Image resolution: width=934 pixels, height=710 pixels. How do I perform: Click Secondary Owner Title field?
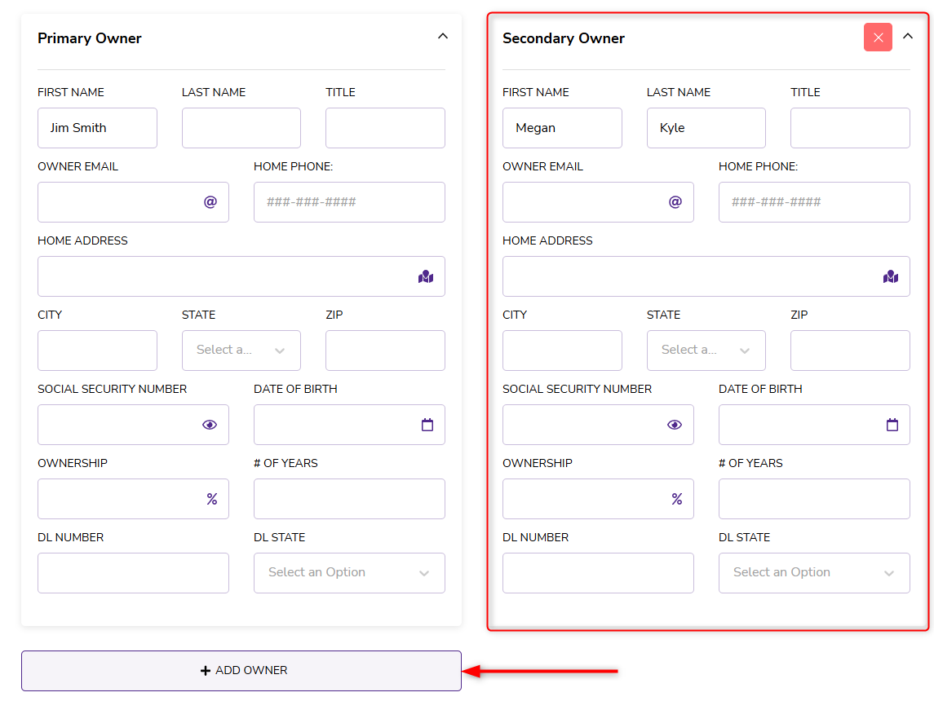coord(849,128)
